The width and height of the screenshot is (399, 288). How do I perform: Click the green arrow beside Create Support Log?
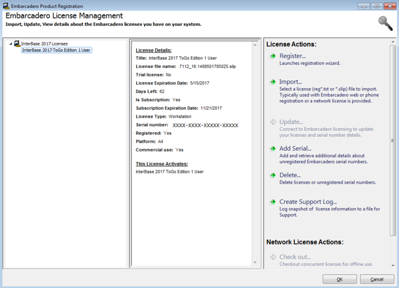tap(273, 202)
